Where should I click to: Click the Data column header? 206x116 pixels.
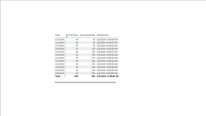[x=57, y=35]
